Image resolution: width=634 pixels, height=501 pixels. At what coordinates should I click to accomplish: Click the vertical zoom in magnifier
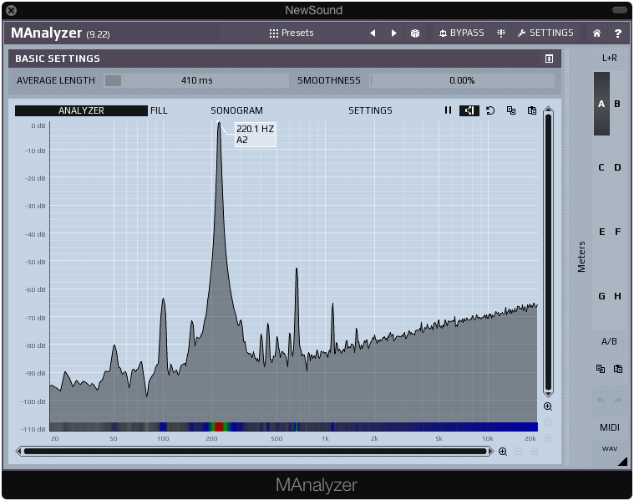[x=548, y=406]
